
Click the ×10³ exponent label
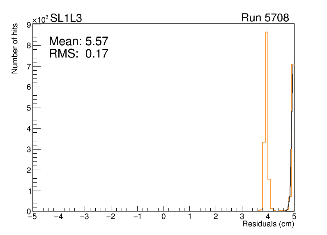pos(41,19)
